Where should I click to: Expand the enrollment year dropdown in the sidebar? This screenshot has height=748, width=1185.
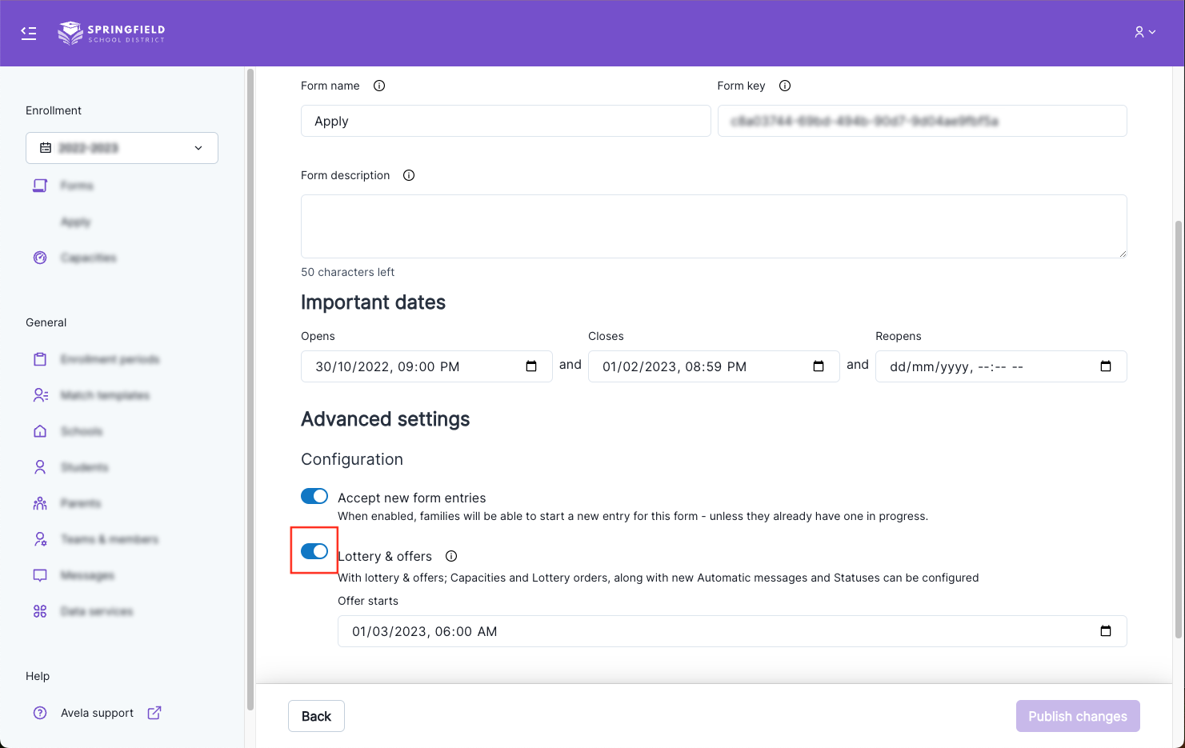coord(122,148)
